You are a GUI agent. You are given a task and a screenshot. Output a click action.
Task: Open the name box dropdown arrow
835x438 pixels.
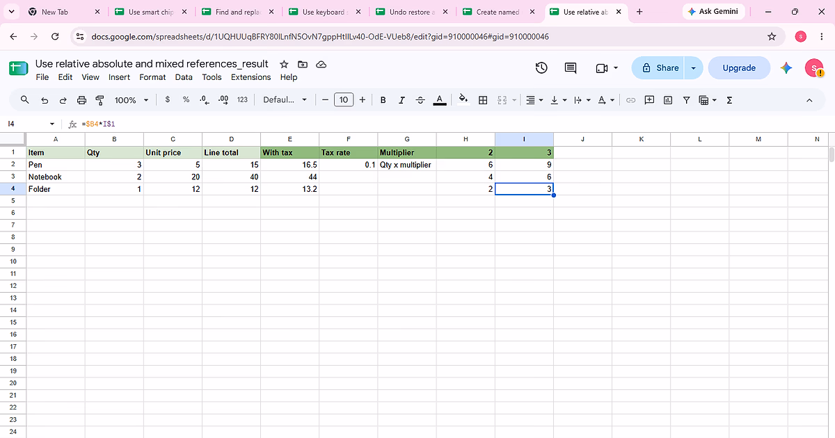point(52,124)
